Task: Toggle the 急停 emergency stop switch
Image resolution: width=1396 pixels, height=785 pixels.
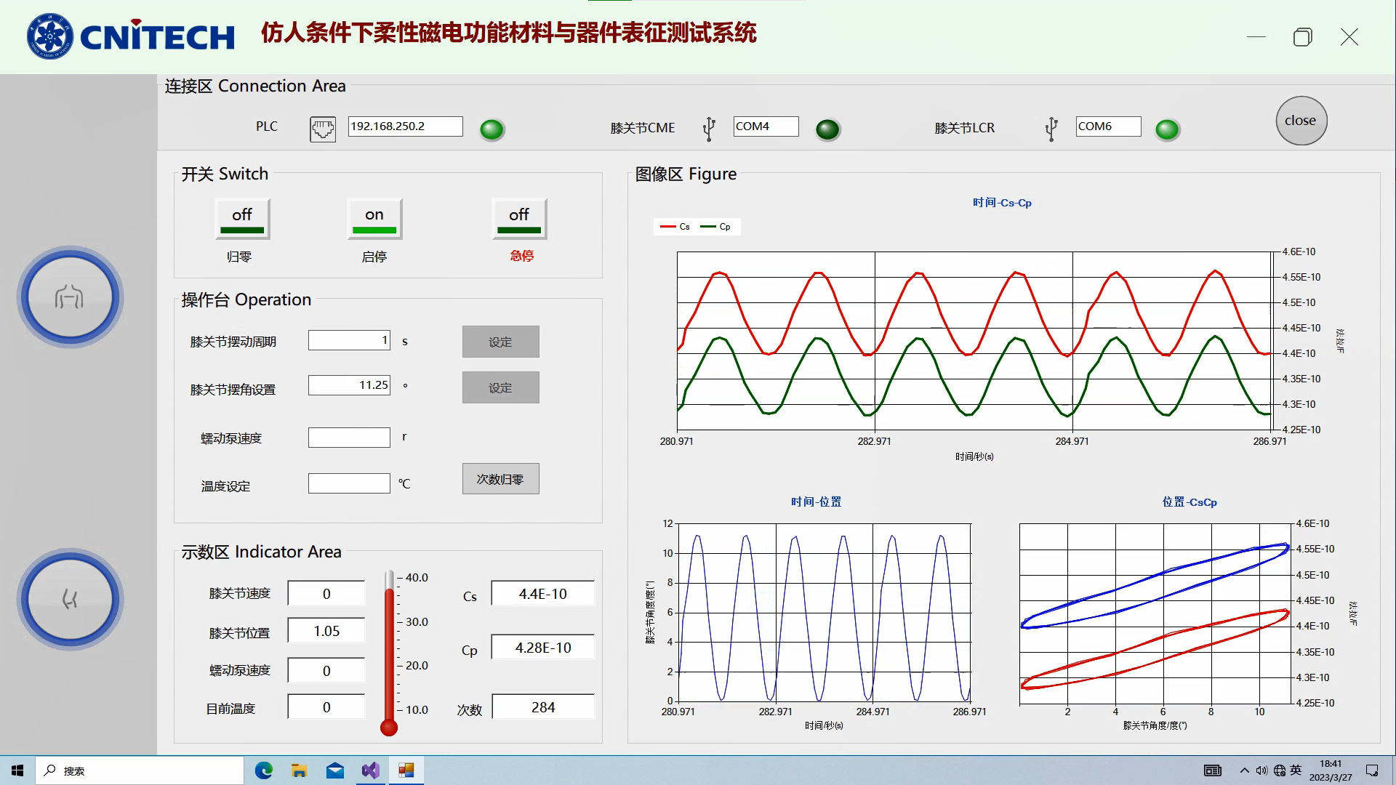Action: coord(519,219)
